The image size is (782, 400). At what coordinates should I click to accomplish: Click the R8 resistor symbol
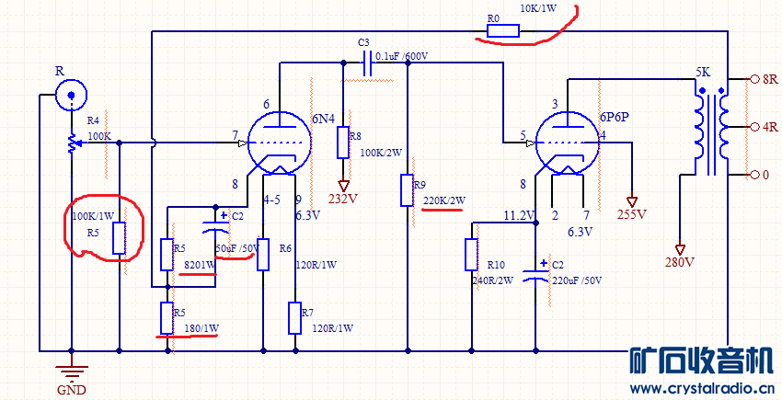342,143
